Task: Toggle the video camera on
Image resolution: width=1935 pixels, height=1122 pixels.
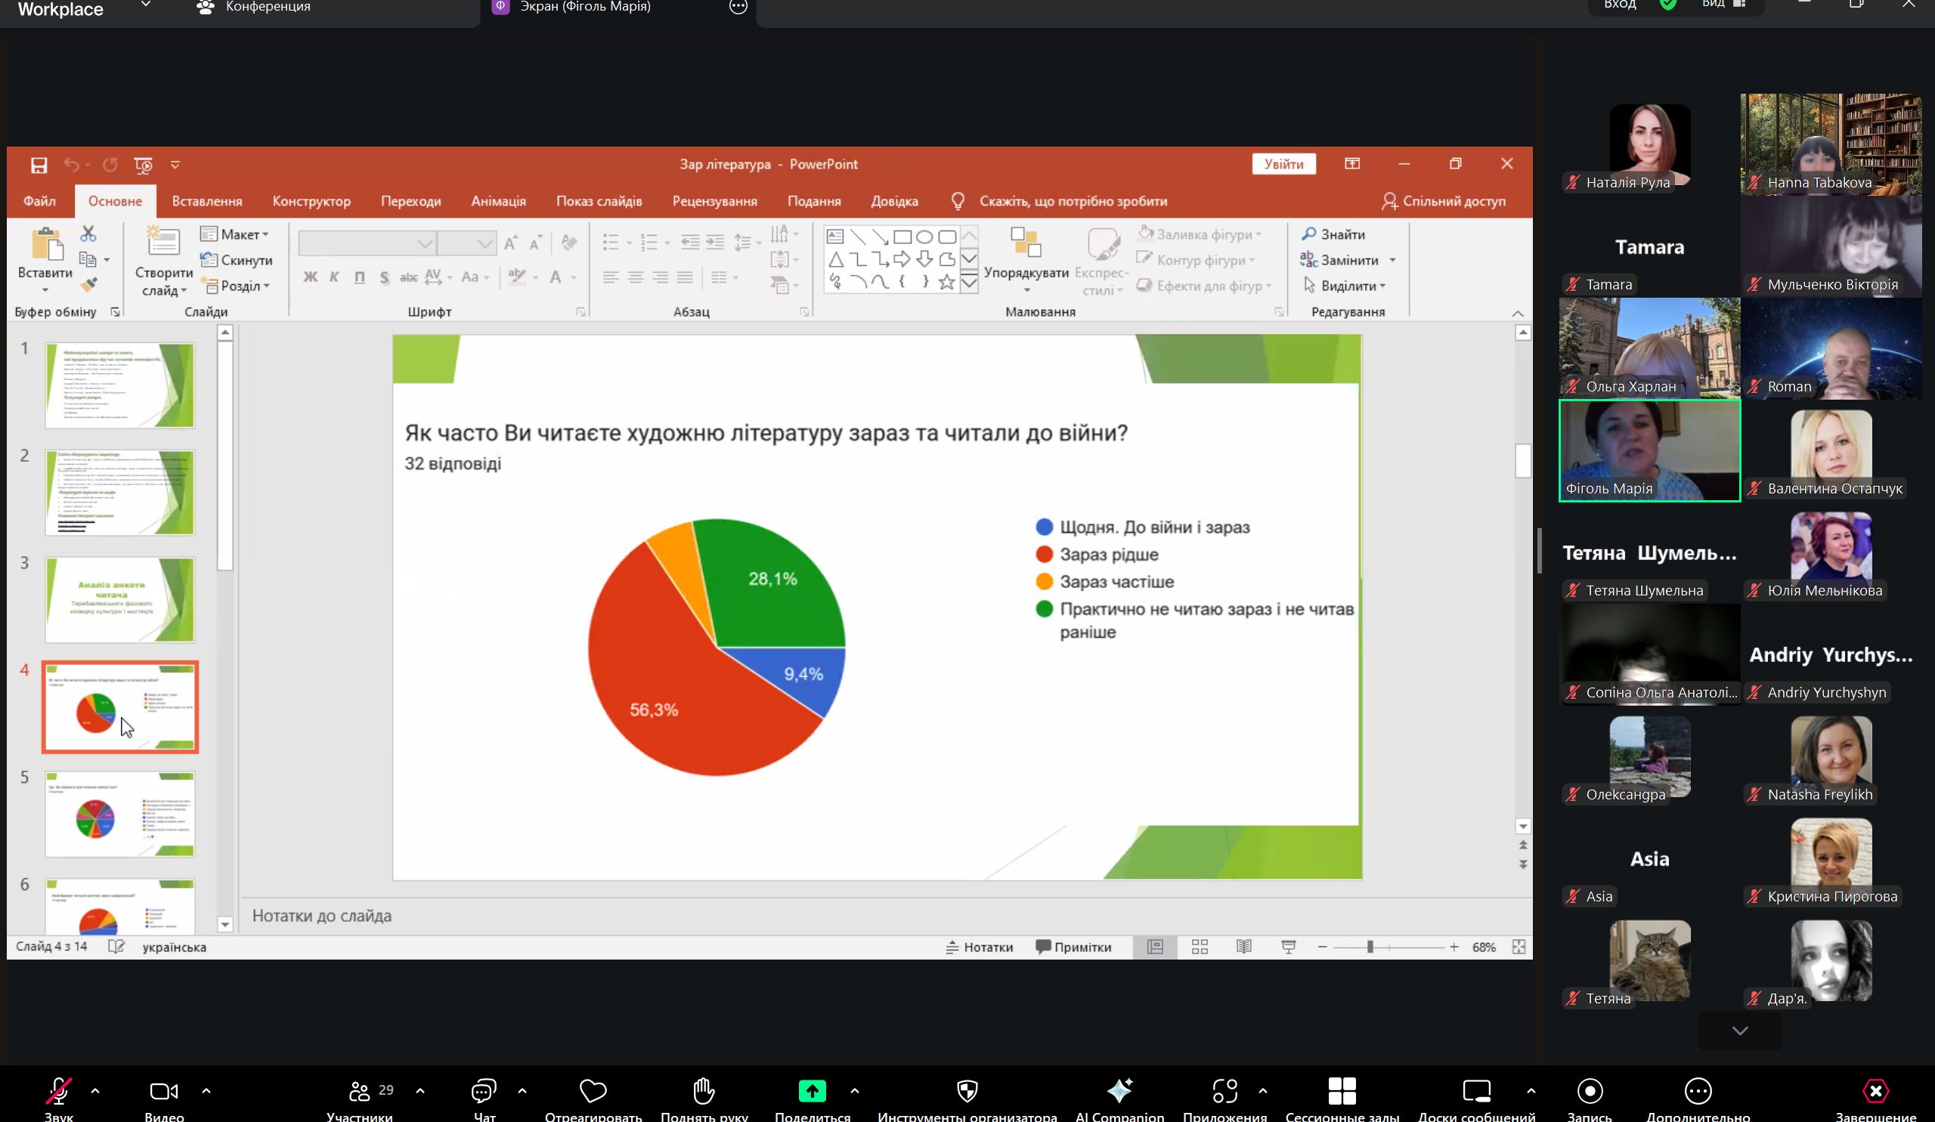Action: tap(163, 1090)
